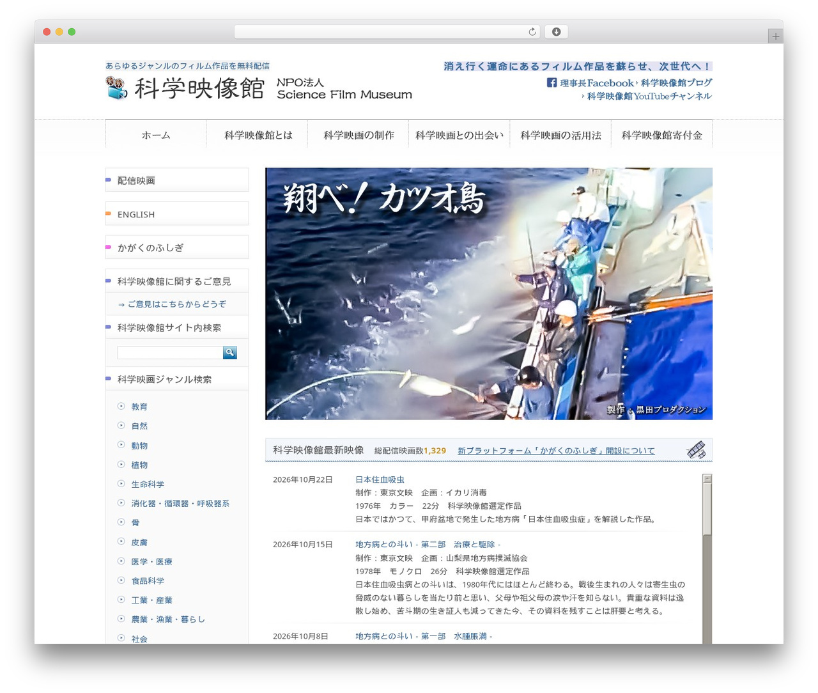Screen dimensions: 818x693
Task: Select the 消化器・循環器・呼吸器系 genre link
Action: 180,503
